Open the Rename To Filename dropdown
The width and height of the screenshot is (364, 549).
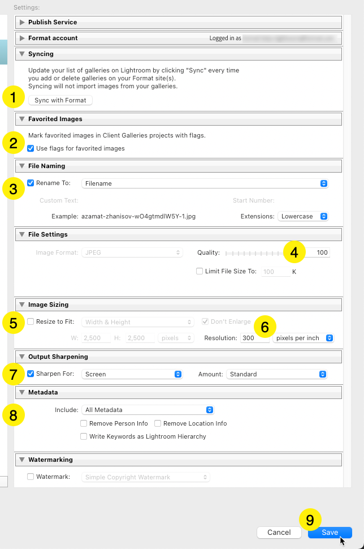tap(205, 183)
